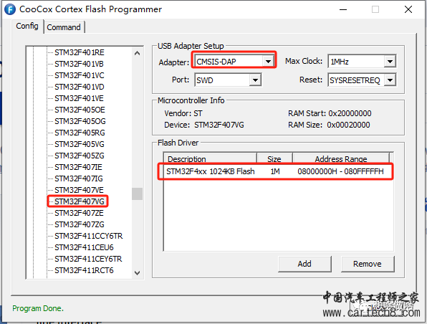Screen dimensions: 427x324
Task: Click the Remove flash driver button
Action: [x=368, y=264]
